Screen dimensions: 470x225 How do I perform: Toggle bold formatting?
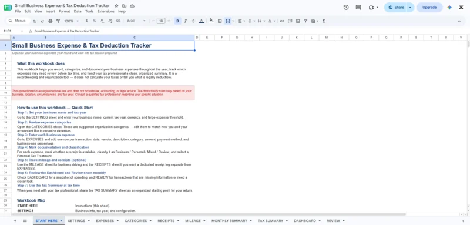pos(178,21)
